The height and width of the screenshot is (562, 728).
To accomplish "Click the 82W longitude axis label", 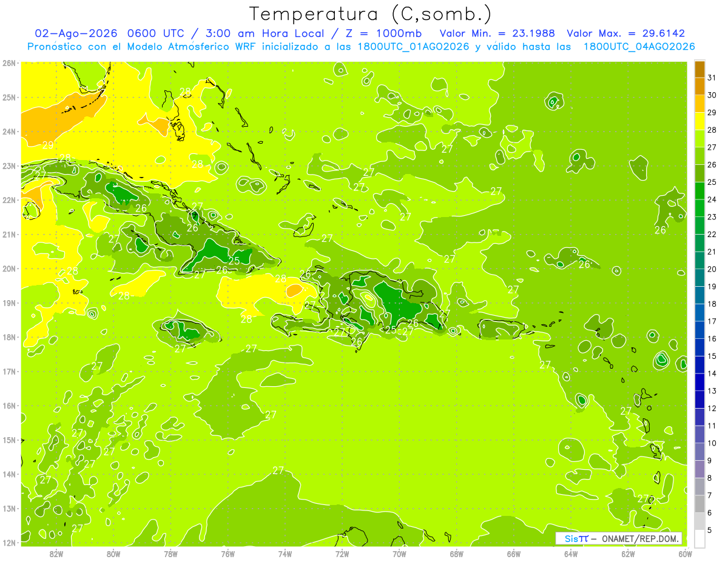I will point(56,554).
